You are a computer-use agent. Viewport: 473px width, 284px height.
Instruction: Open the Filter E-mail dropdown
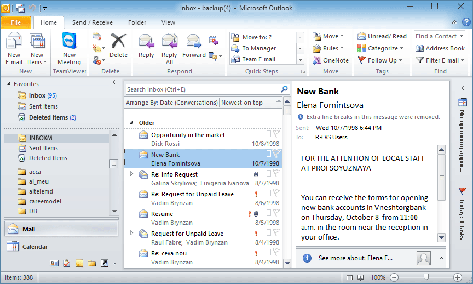coord(440,60)
